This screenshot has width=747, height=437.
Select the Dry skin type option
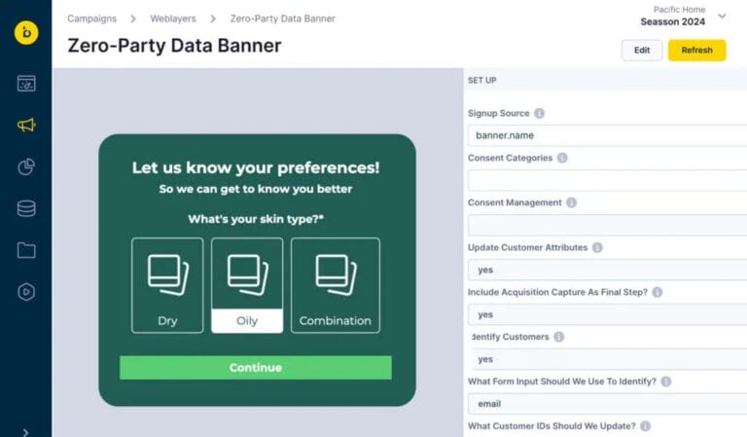click(x=167, y=285)
